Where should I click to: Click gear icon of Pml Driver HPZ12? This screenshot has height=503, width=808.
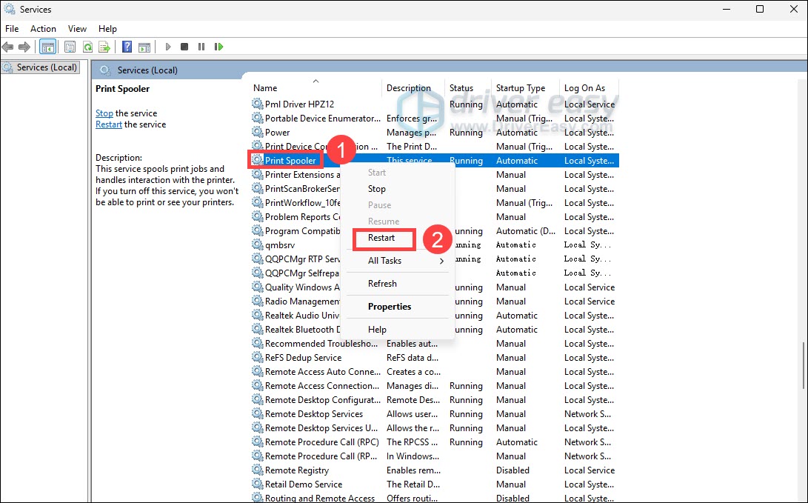[257, 104]
